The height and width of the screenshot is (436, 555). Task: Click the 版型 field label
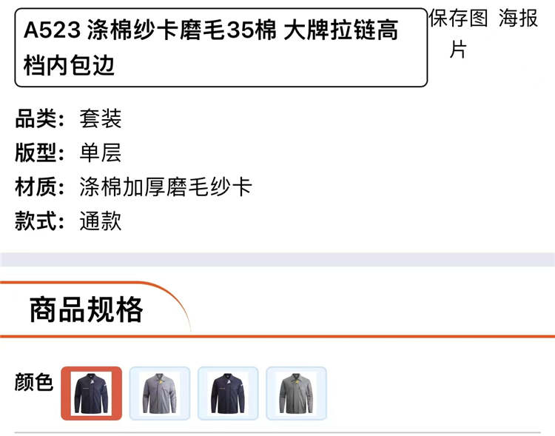40,152
